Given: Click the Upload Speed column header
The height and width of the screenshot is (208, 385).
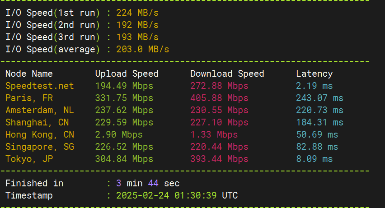Looking at the screenshot, I should coord(127,74).
